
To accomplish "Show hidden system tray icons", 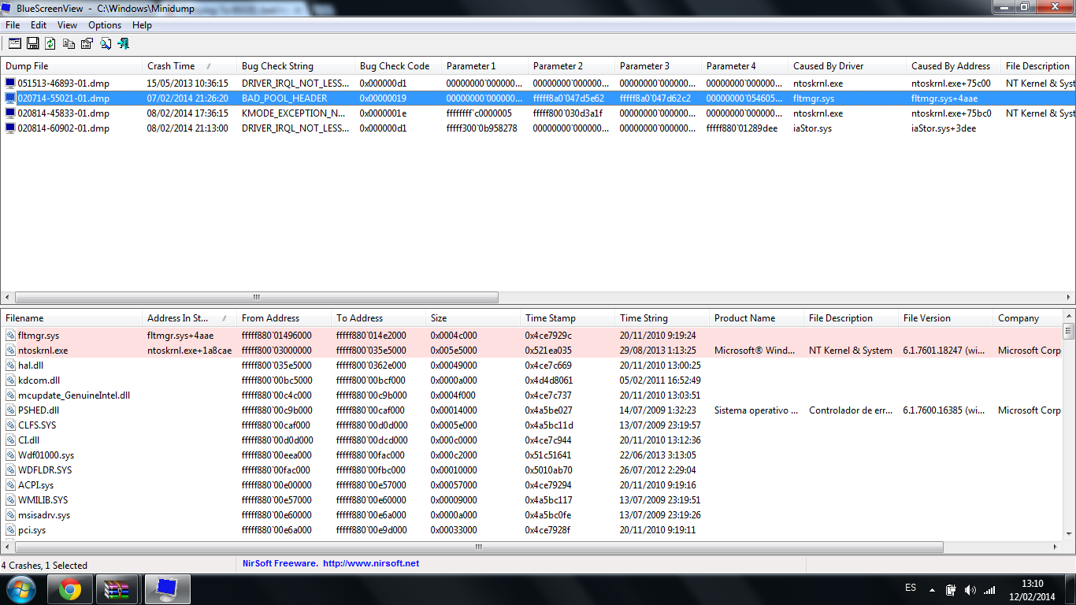I will click(x=932, y=589).
